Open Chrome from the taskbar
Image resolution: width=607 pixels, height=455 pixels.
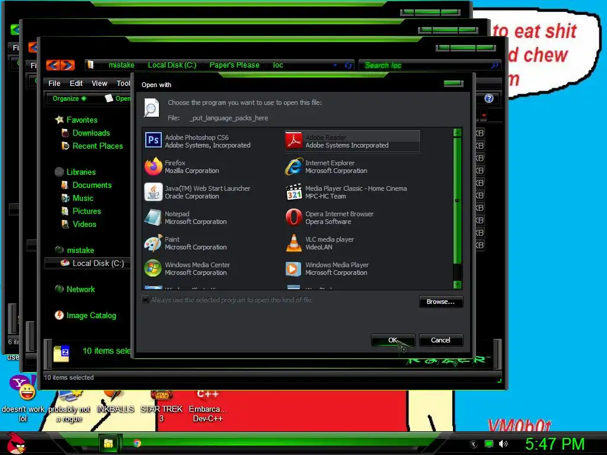pyautogui.click(x=137, y=443)
